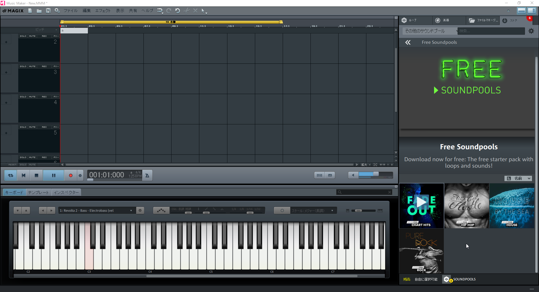Open a project with the folder icon
Image resolution: width=539 pixels, height=292 pixels.
click(x=39, y=11)
